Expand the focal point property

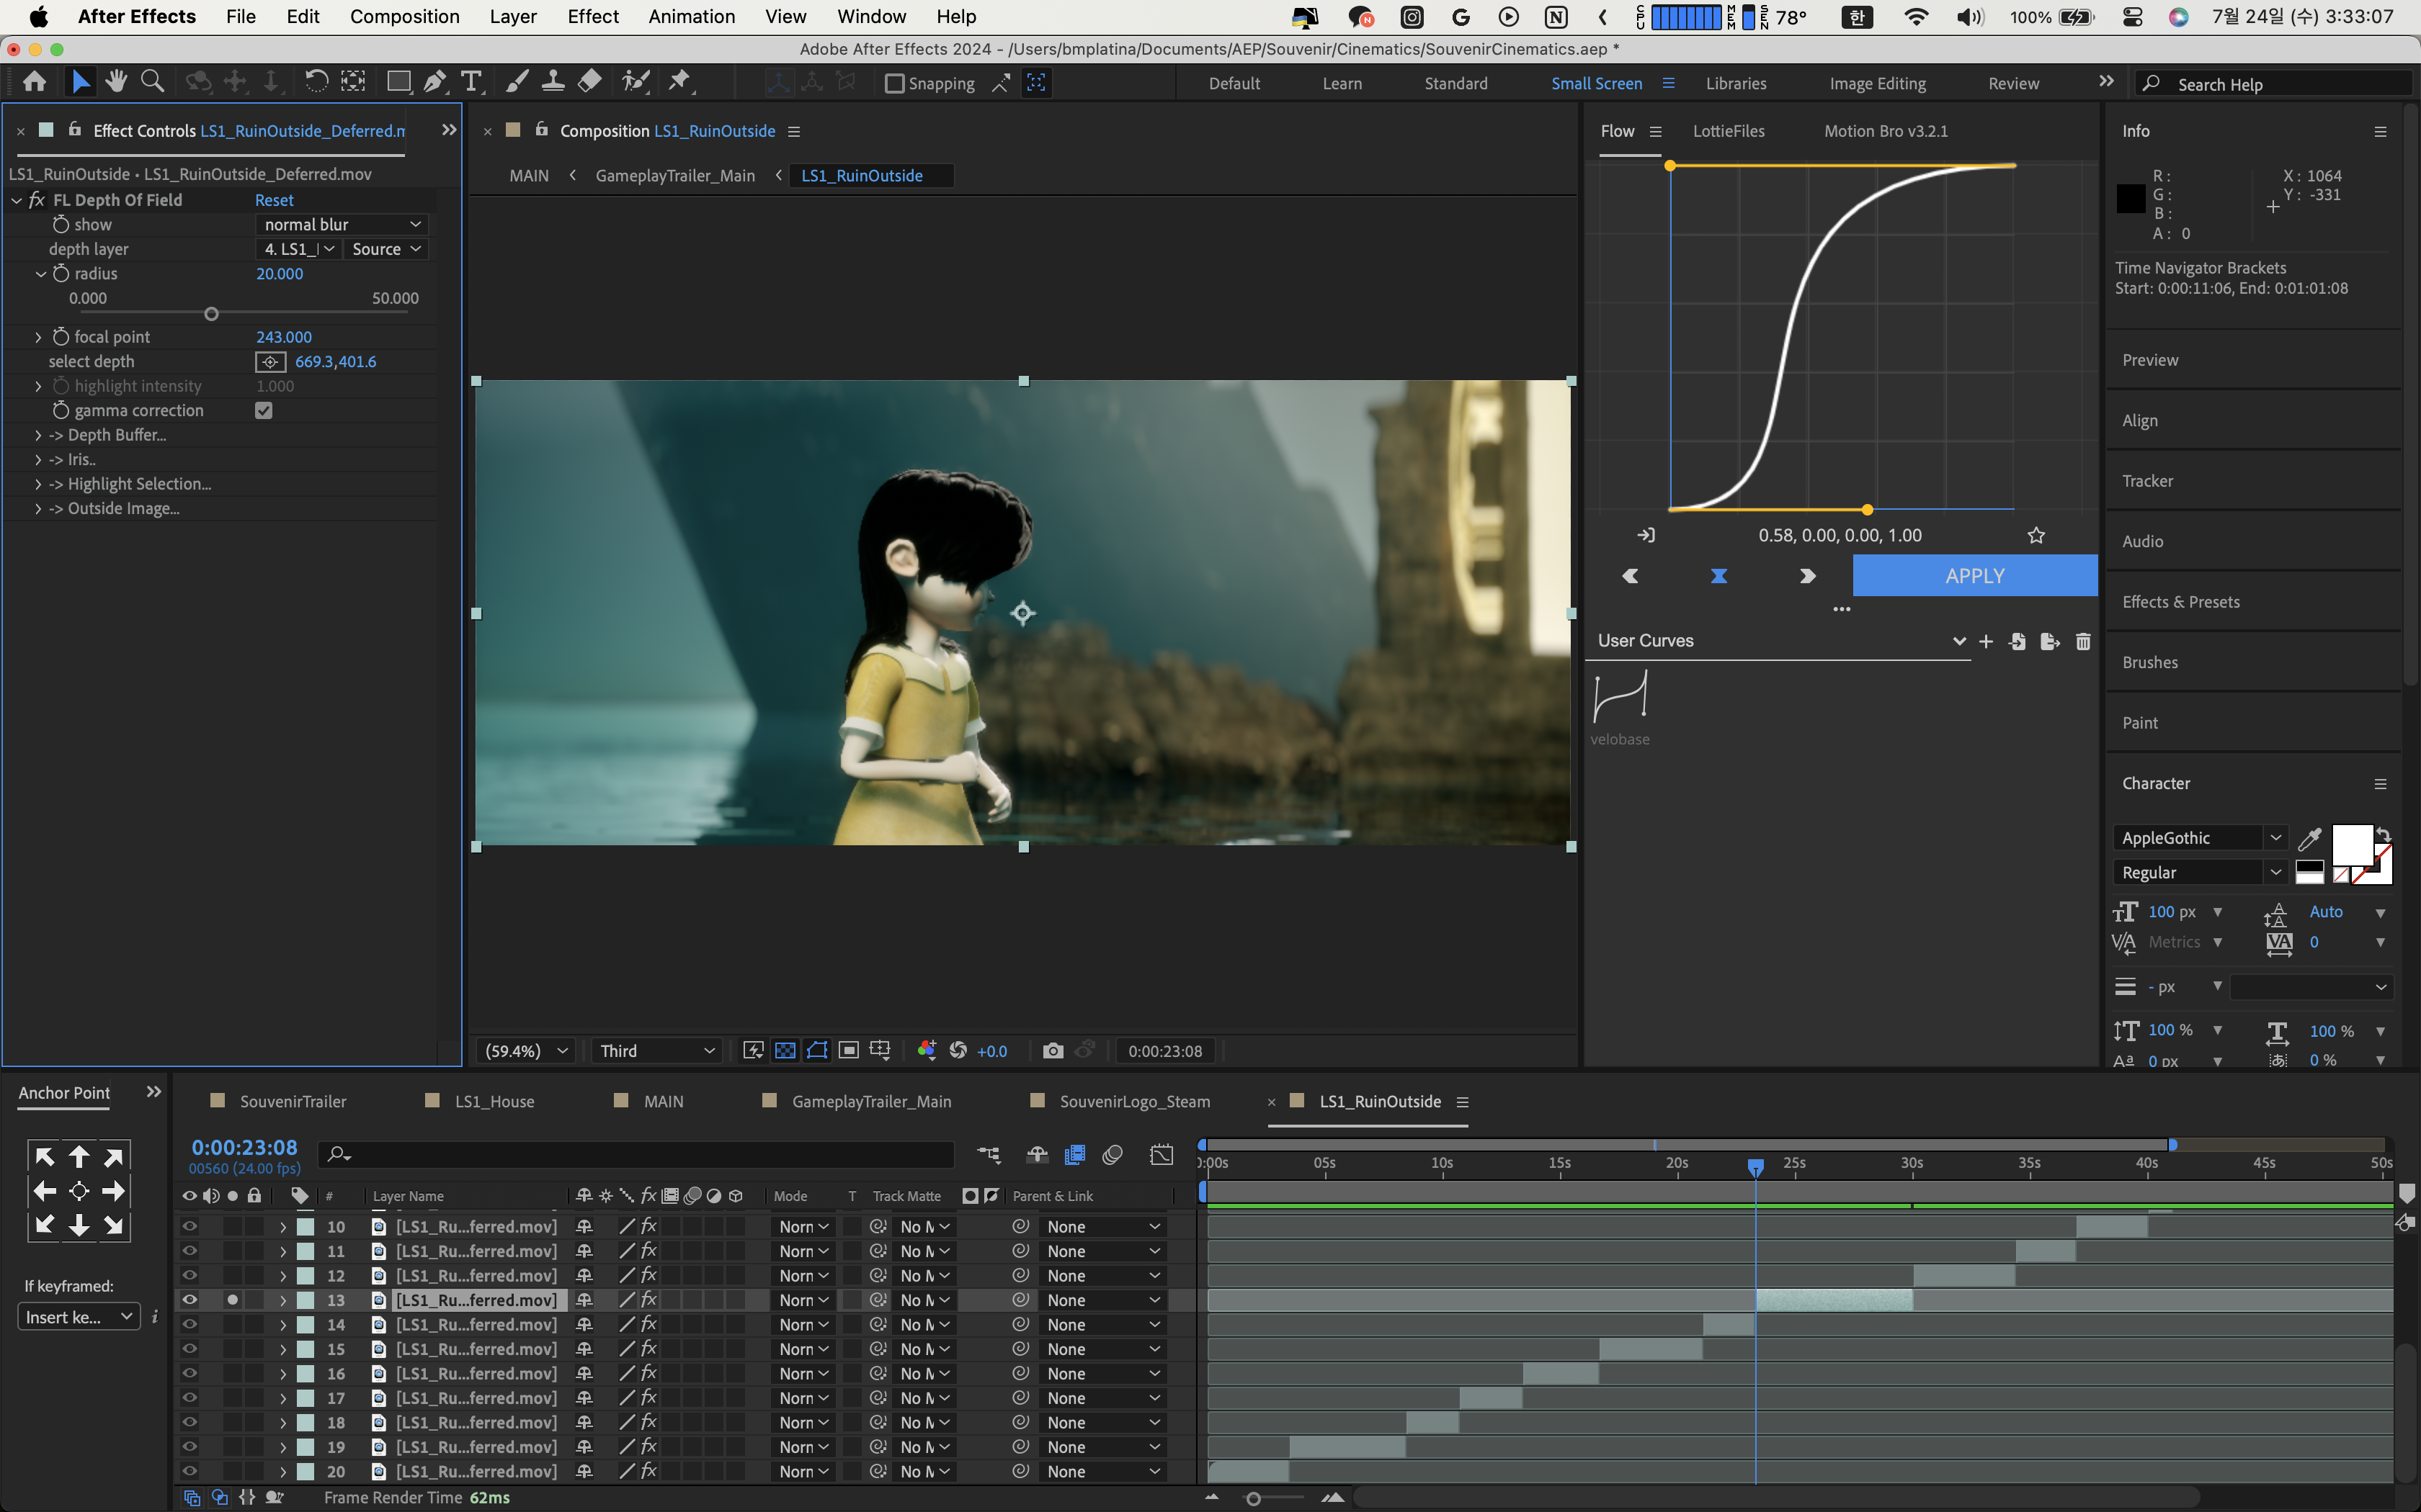[x=38, y=337]
